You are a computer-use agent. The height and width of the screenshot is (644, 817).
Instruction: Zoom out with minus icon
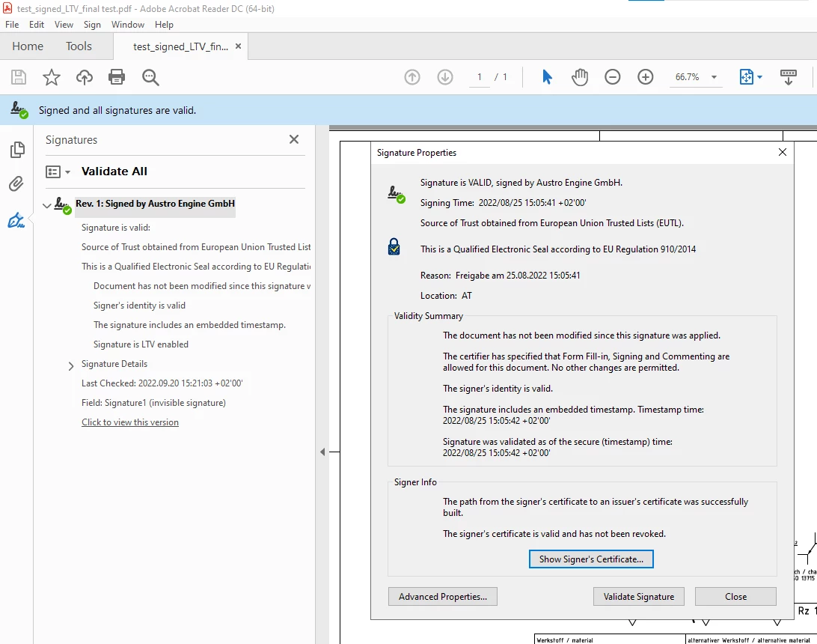[612, 77]
